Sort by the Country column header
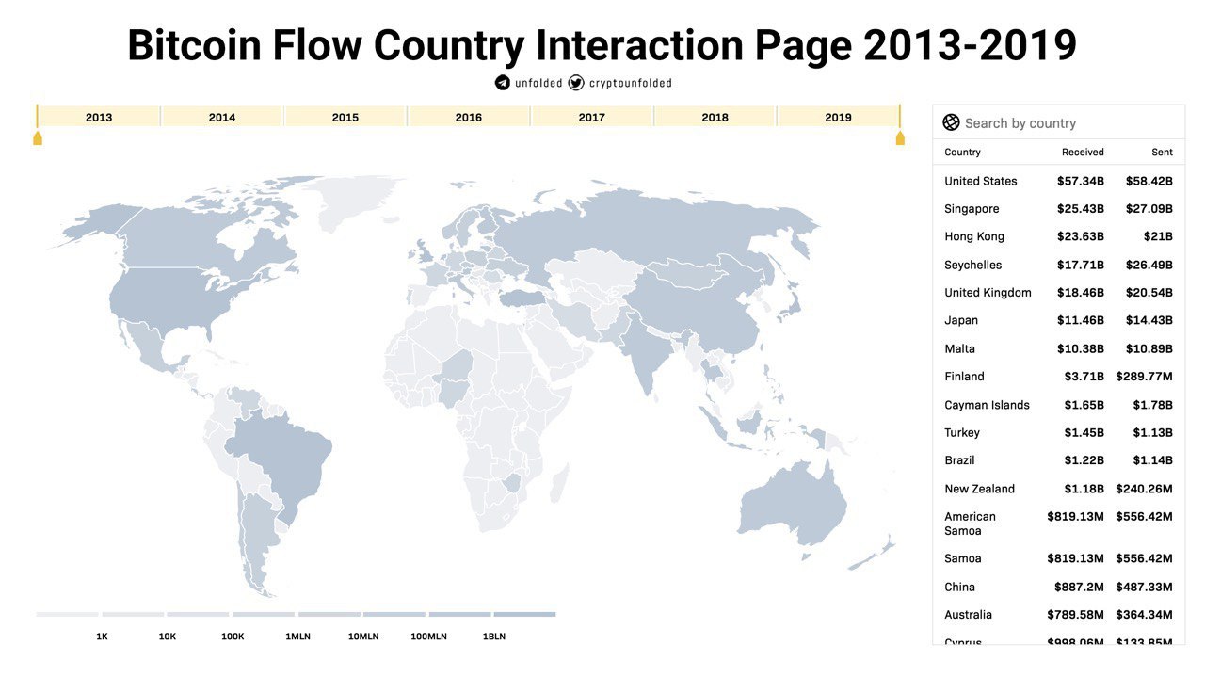Screen dimensions: 1205x677 962,152
